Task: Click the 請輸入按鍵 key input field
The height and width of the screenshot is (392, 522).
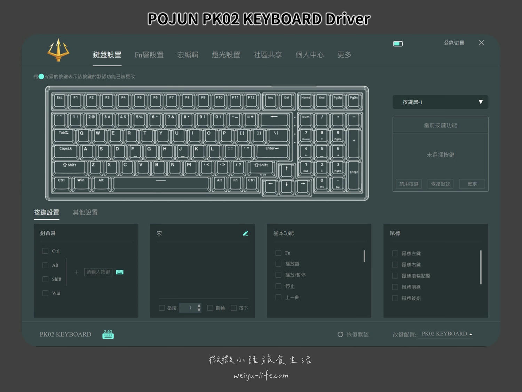Action: pos(98,272)
